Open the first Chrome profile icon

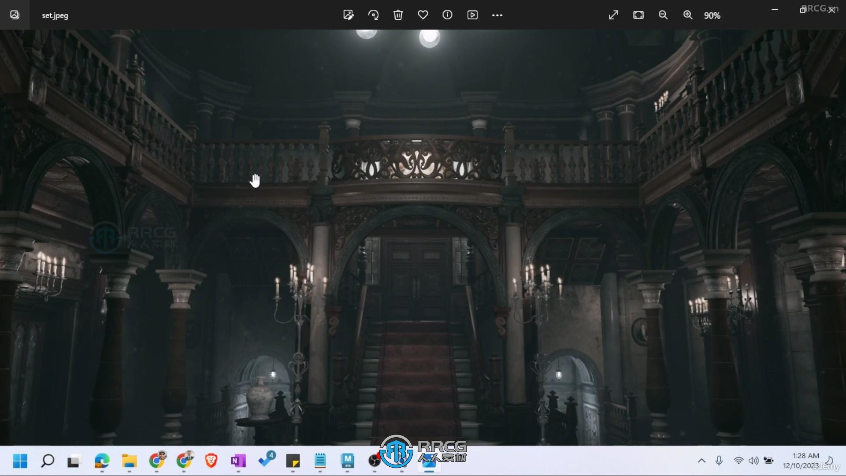coord(157,460)
